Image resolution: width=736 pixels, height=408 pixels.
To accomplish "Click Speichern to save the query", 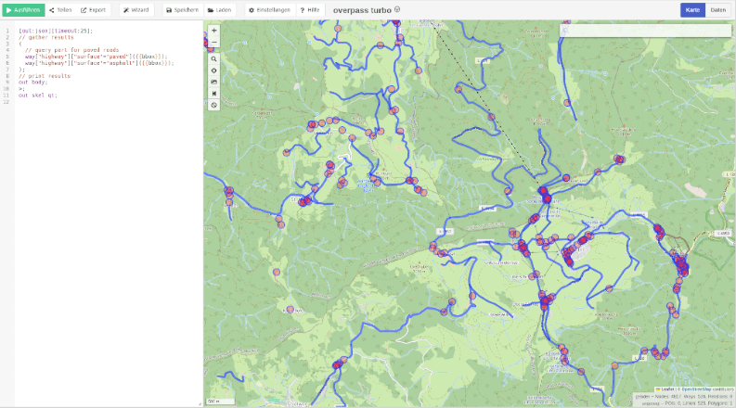I will (182, 9).
